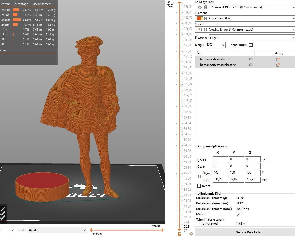Screen dimensions: 295x236
Task: Click the filament color swatch
Action: 200,18
